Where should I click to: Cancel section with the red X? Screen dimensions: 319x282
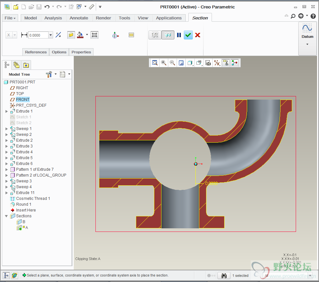(x=198, y=35)
